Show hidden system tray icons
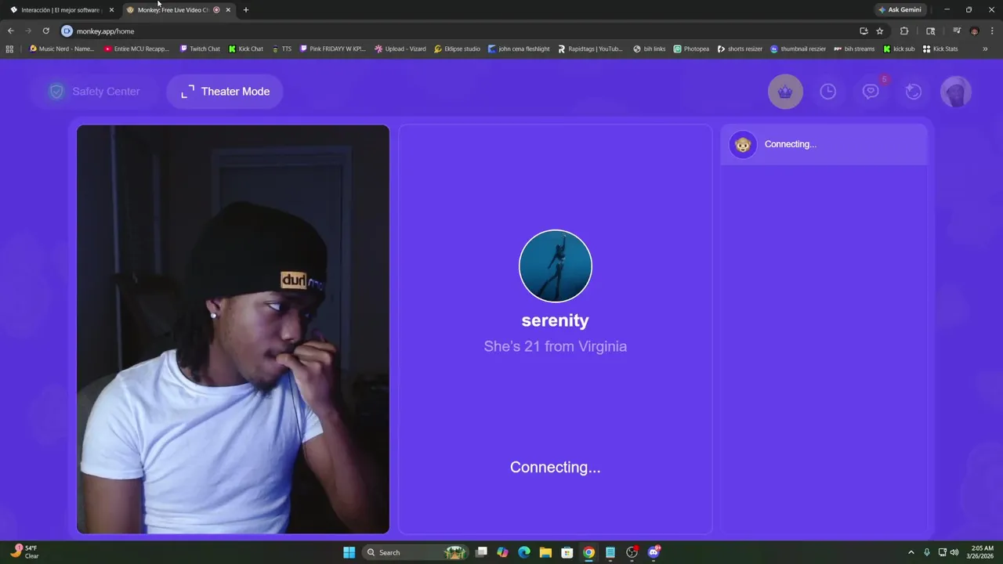 point(911,552)
